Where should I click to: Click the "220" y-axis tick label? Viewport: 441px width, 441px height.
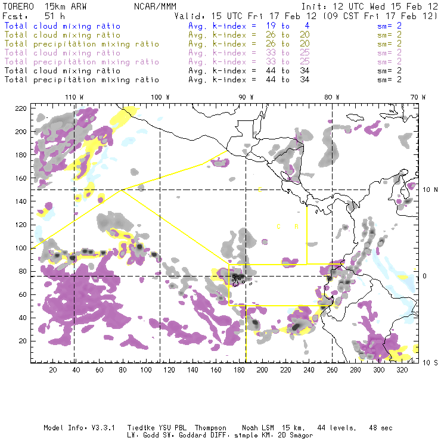tap(21, 108)
